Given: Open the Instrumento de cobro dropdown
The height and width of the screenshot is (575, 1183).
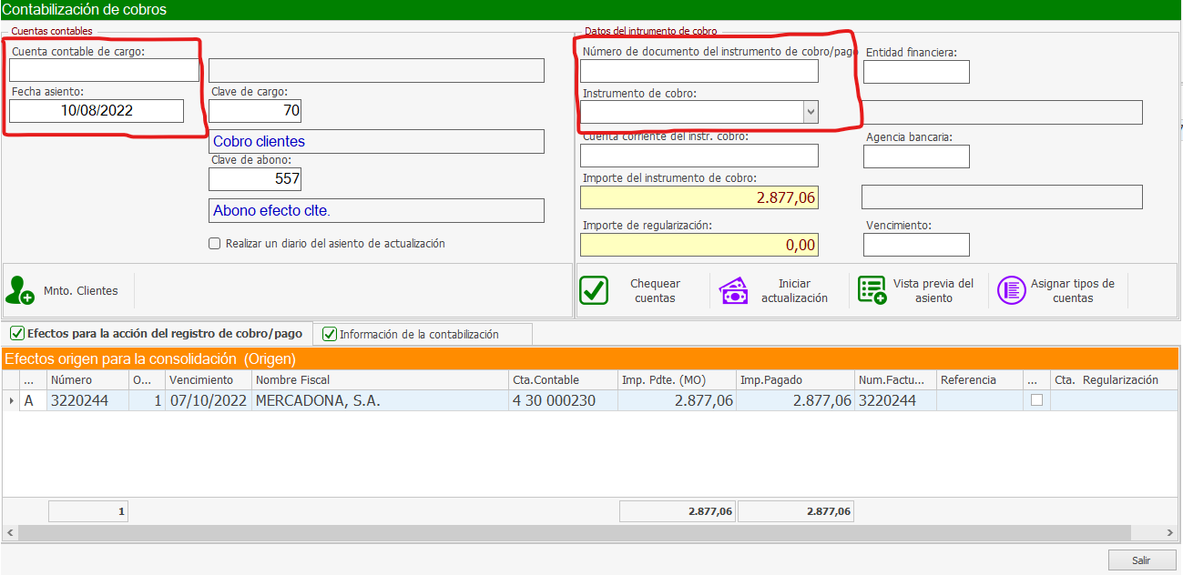Looking at the screenshot, I should (810, 111).
